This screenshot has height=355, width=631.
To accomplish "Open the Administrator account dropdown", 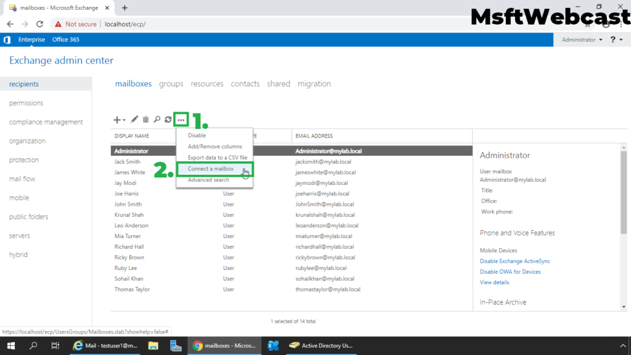I will click(x=582, y=39).
